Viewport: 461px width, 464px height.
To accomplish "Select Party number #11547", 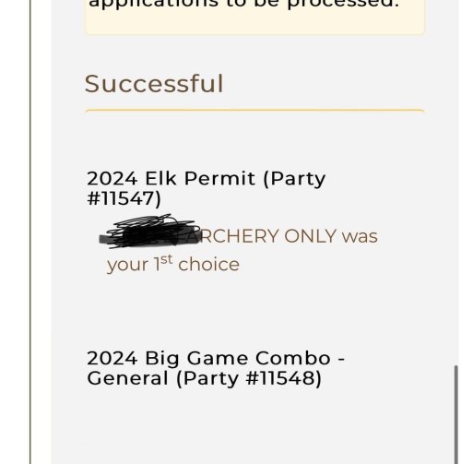I will point(124,198).
